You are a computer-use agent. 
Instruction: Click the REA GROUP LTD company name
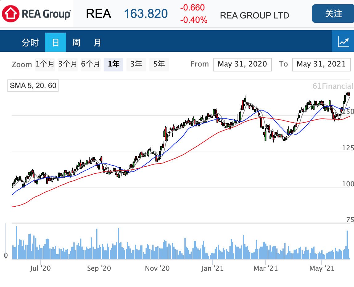coord(254,16)
